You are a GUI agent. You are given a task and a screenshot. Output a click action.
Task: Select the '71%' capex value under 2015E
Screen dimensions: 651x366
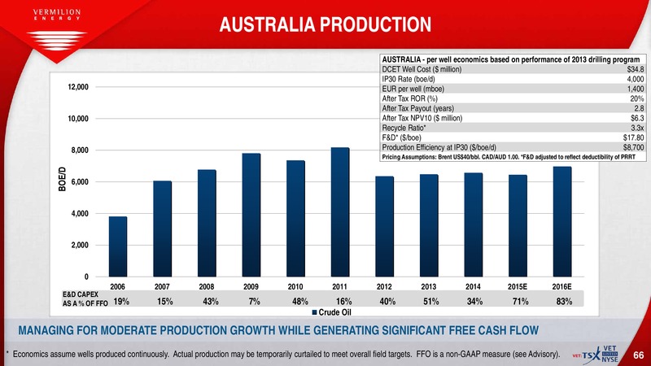tap(520, 302)
